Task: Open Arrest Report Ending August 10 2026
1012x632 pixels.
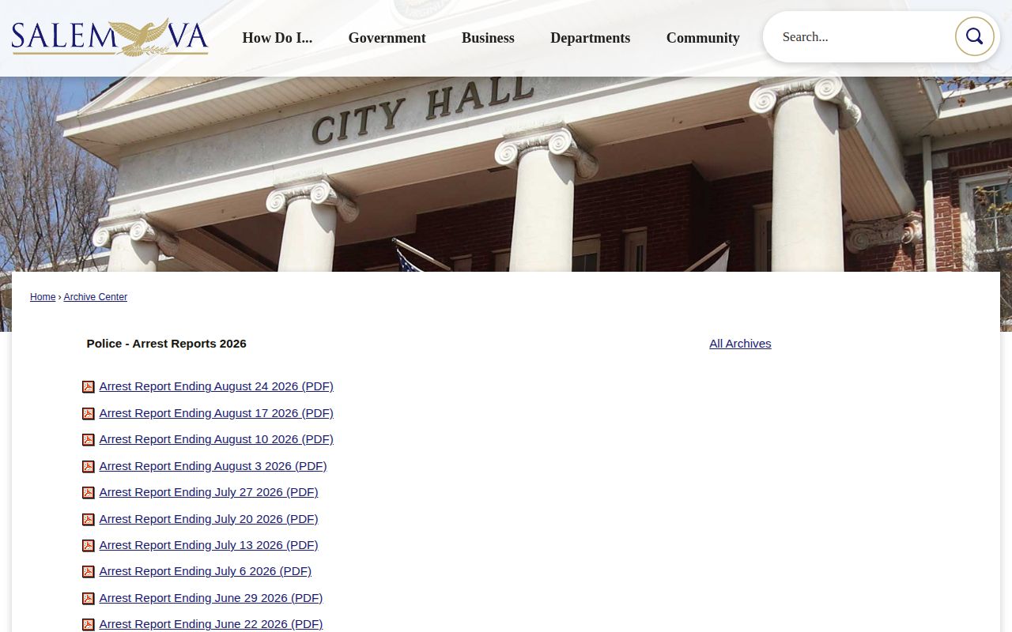Action: [x=217, y=439]
